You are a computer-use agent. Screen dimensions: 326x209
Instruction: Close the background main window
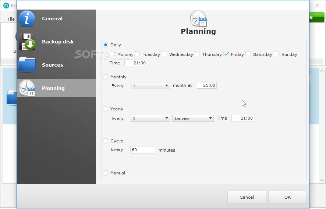[x=317, y=6]
